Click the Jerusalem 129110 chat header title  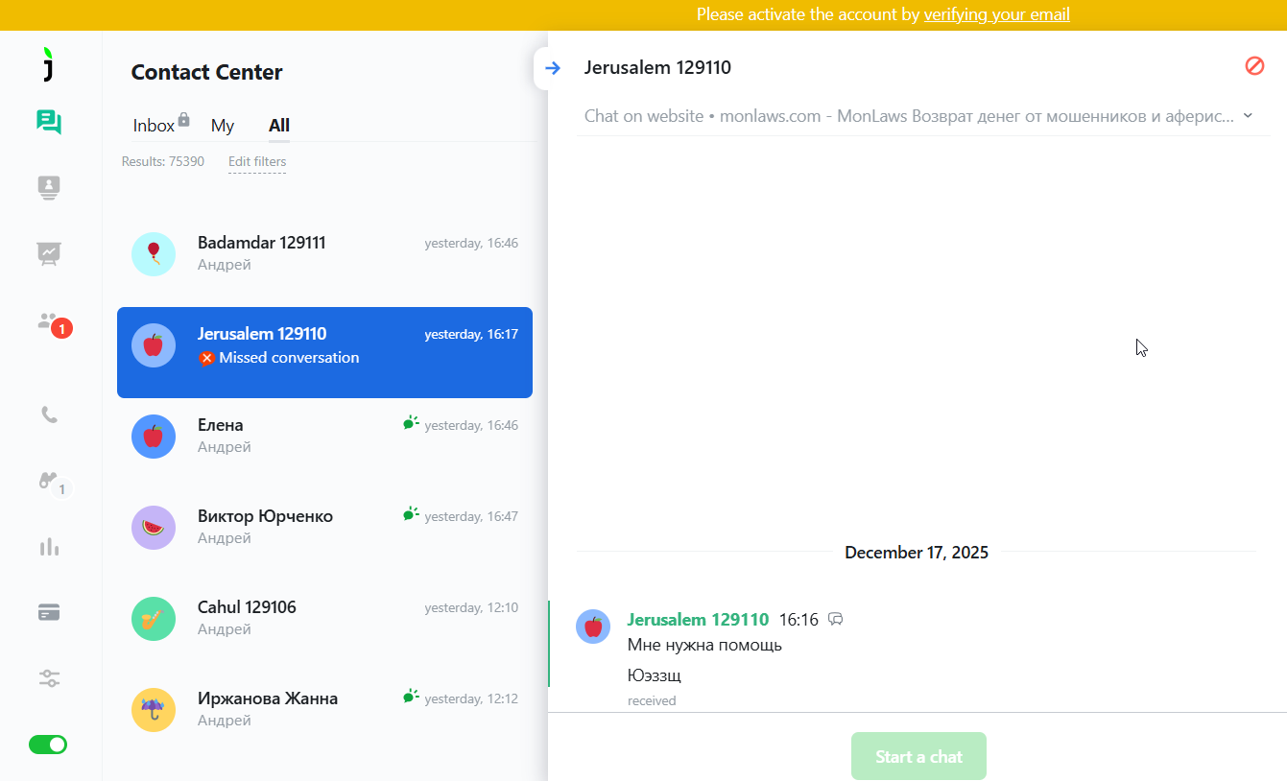click(657, 67)
